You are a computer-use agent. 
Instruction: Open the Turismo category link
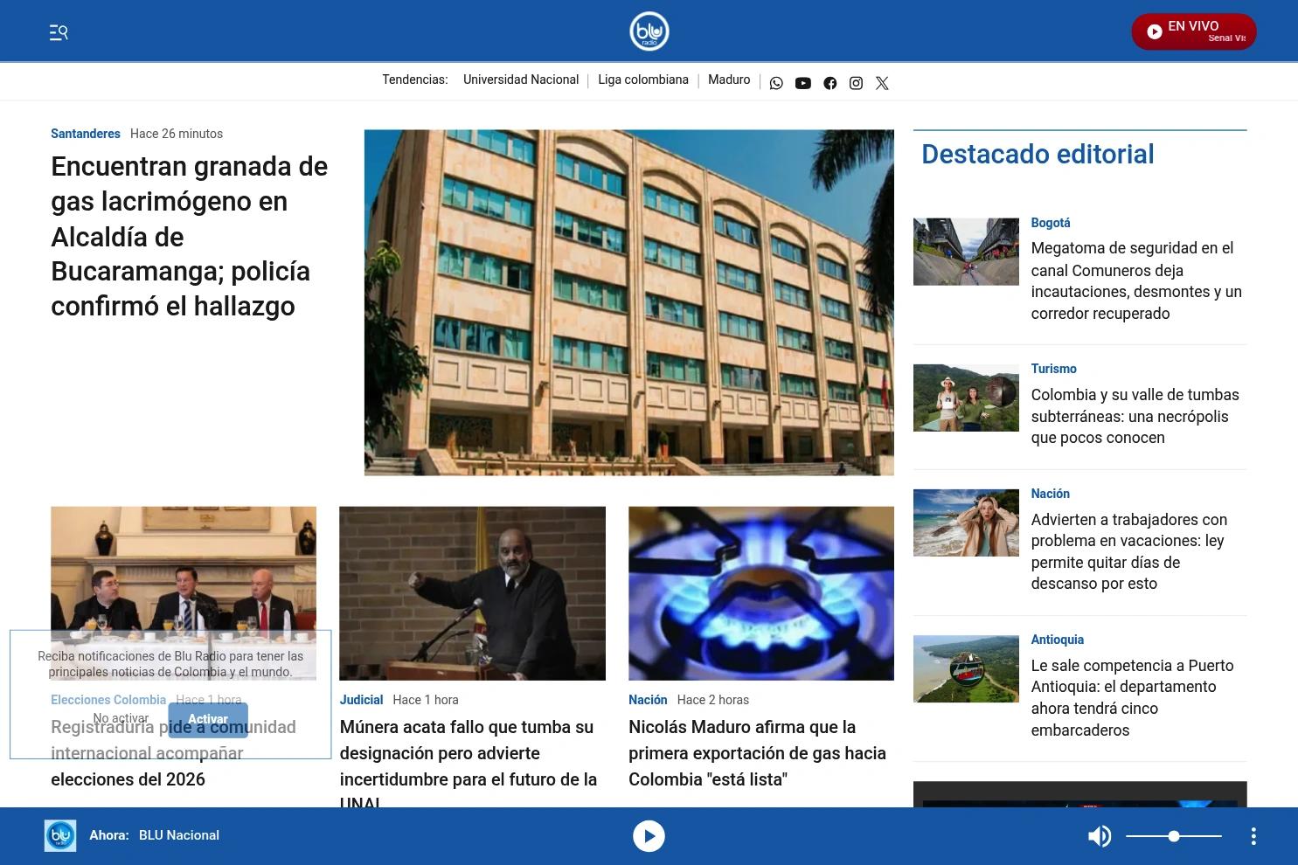[1054, 369]
